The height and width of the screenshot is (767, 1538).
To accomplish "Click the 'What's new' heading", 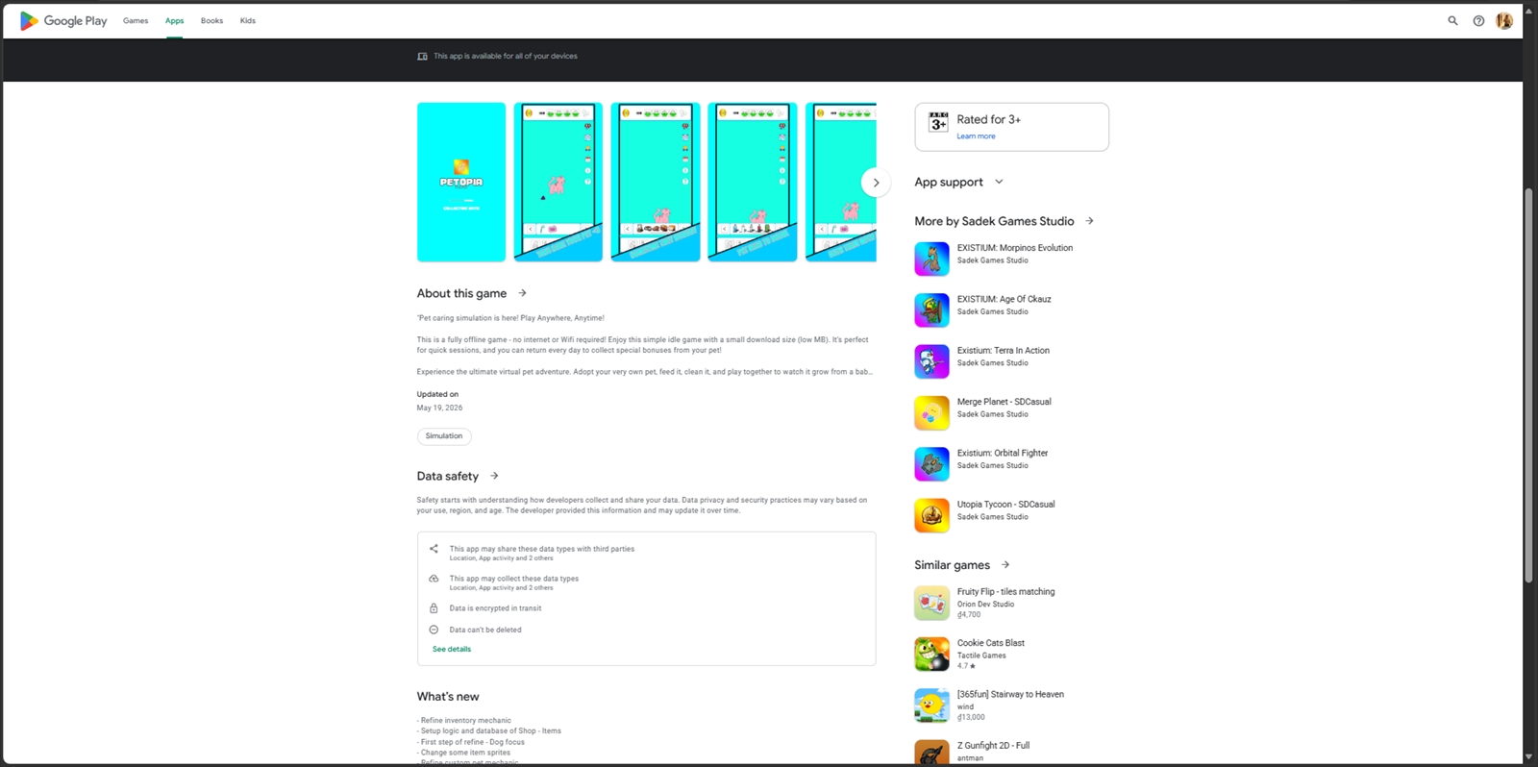I will click(448, 697).
